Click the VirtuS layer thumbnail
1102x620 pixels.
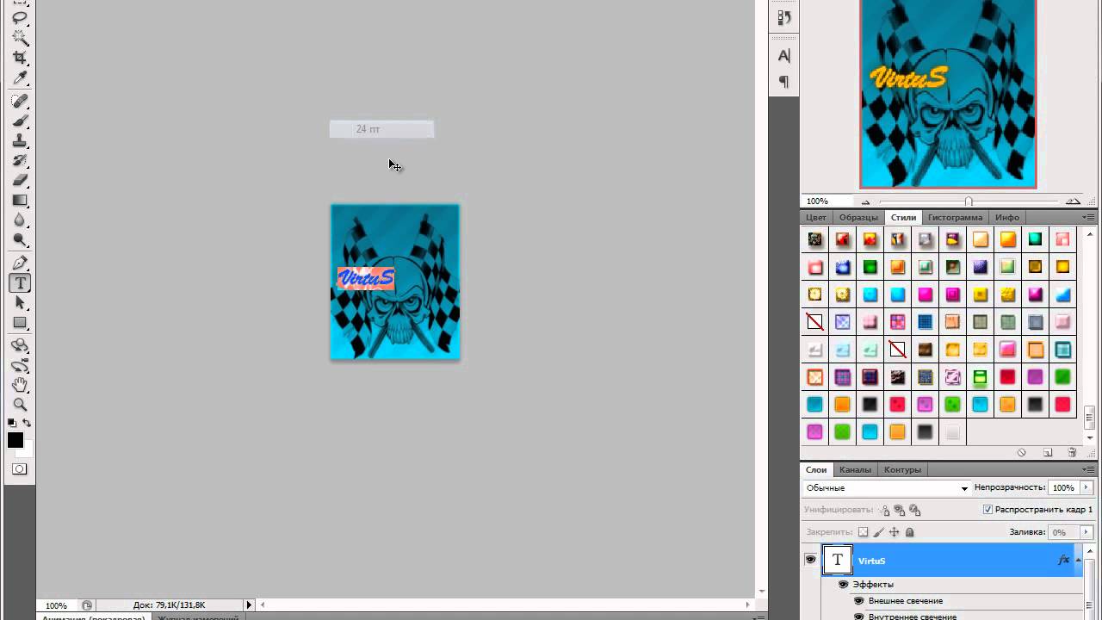click(837, 561)
